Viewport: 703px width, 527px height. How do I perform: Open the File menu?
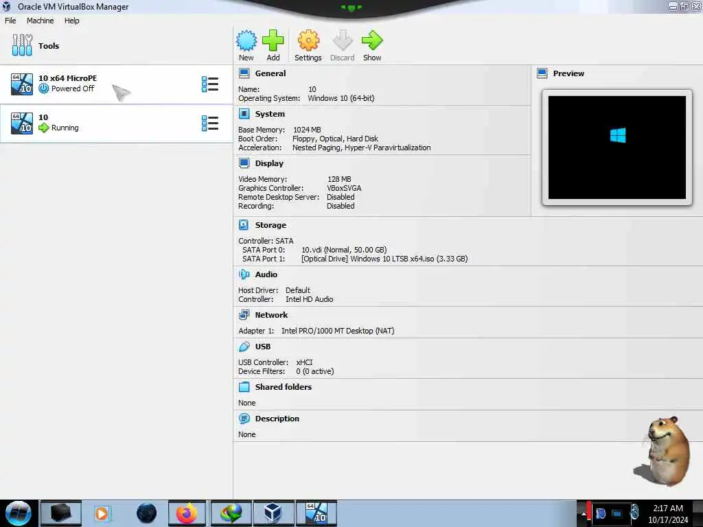click(x=10, y=21)
